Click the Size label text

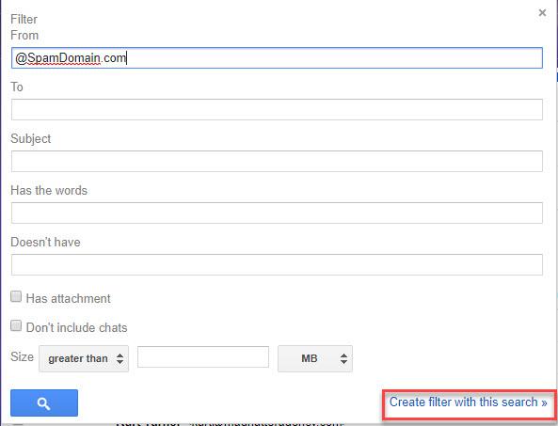coord(22,356)
